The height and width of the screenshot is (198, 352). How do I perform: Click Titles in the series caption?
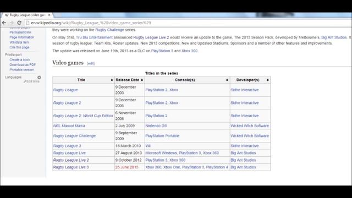162,73
